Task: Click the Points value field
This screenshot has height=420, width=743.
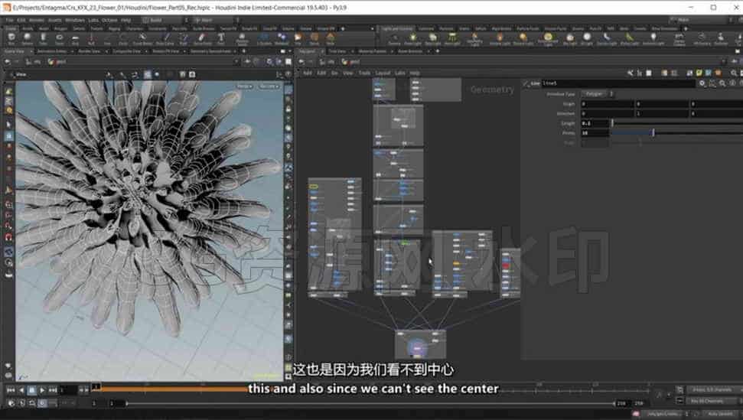Action: point(595,133)
